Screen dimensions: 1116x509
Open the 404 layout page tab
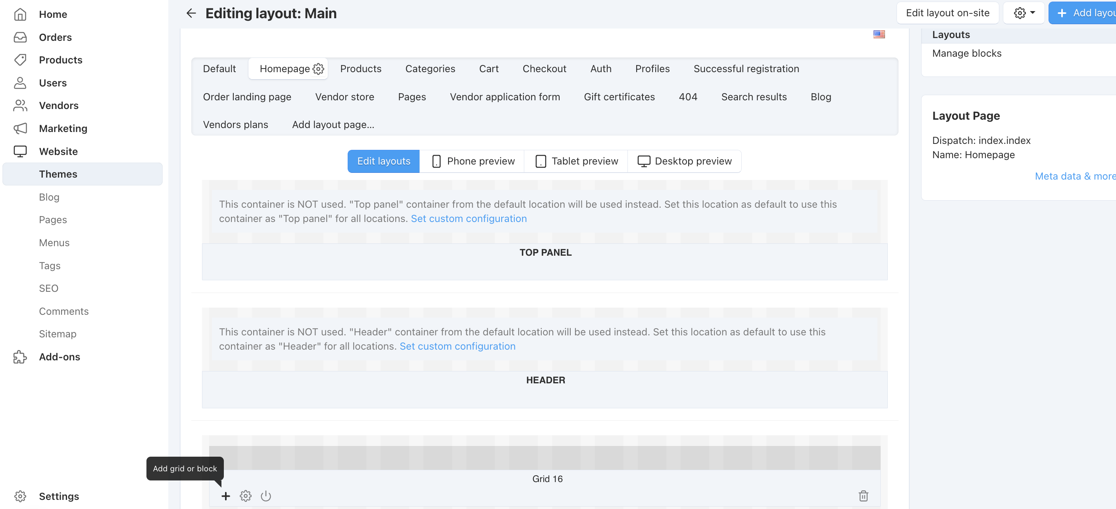[x=688, y=97]
